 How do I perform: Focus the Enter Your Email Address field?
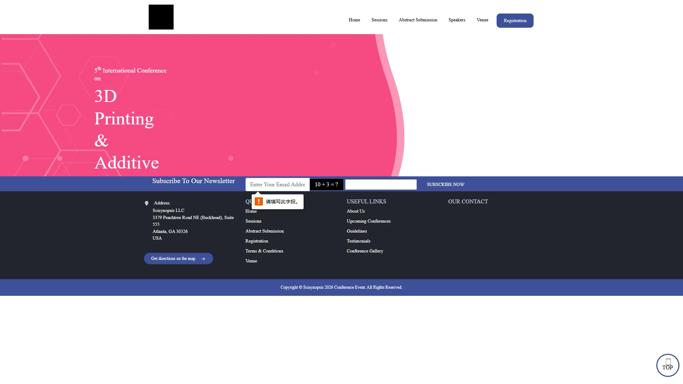pyautogui.click(x=277, y=185)
